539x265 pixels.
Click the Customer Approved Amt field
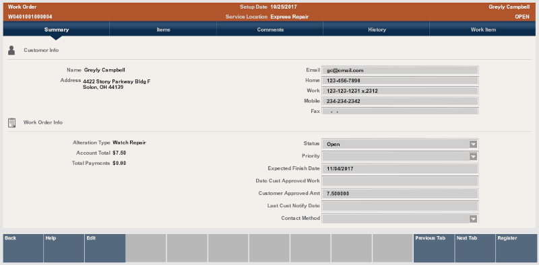coord(400,194)
